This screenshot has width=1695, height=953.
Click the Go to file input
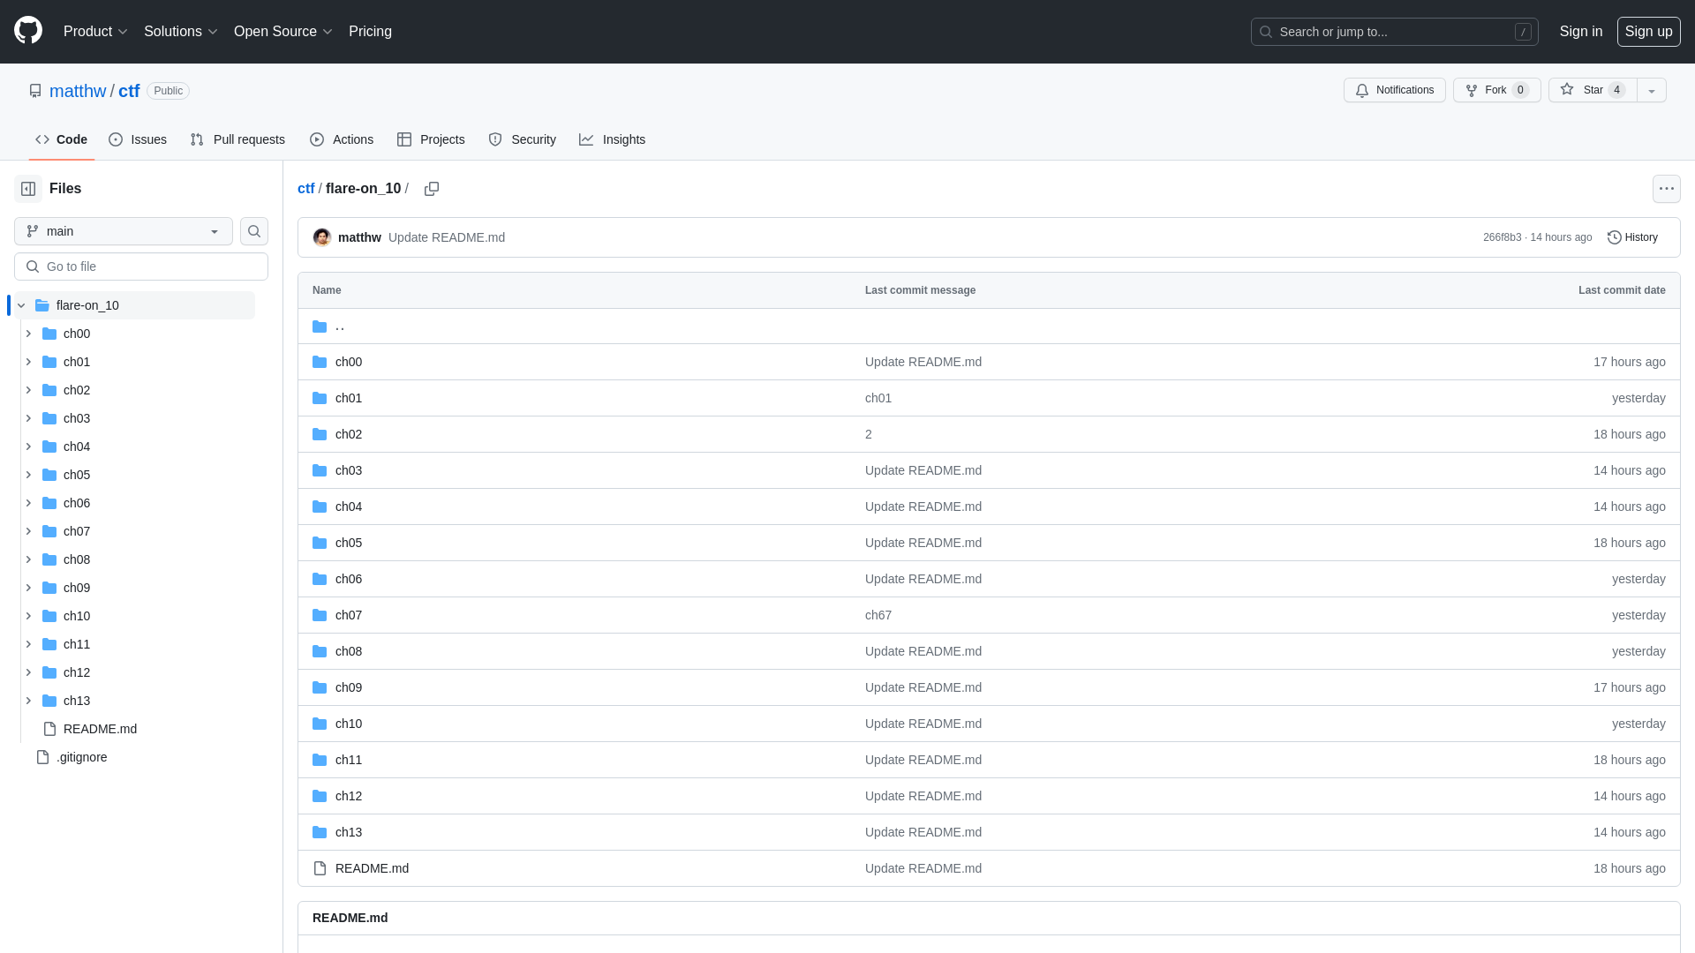141,266
